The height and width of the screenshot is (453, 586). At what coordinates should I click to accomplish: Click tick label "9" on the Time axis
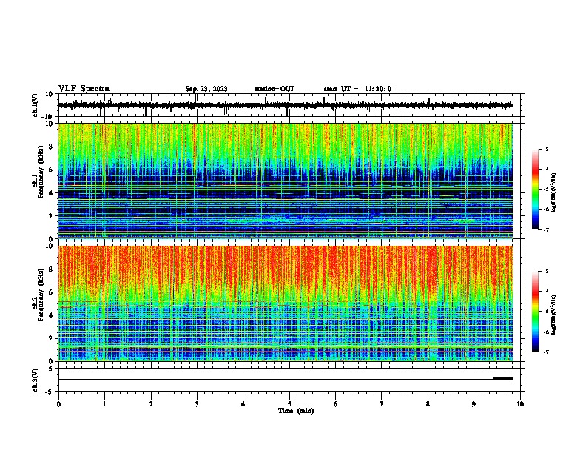click(474, 404)
